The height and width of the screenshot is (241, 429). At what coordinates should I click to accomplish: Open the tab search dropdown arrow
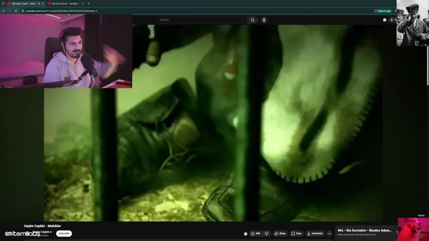click(x=3, y=3)
